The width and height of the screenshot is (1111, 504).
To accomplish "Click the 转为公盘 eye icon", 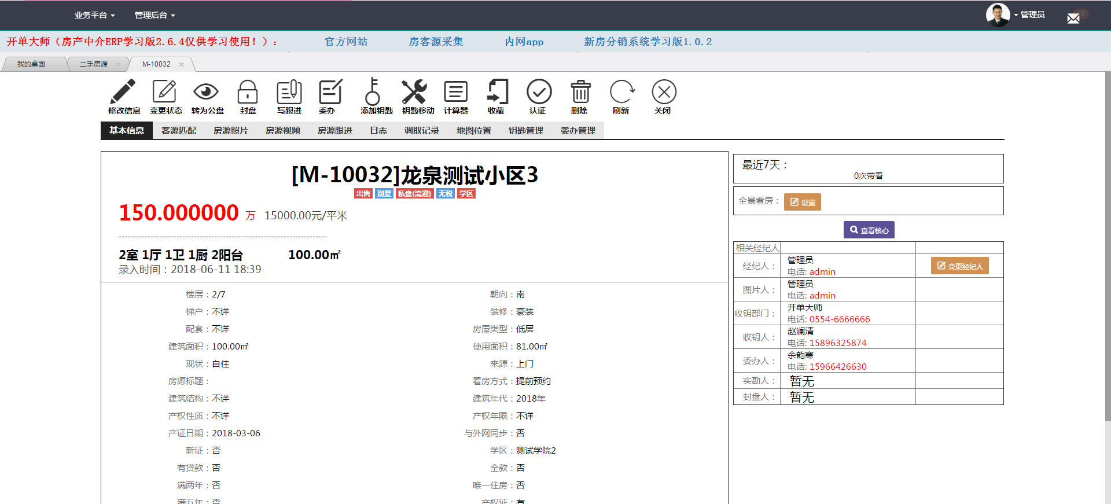I will point(206,92).
